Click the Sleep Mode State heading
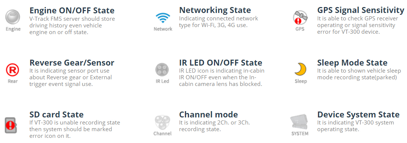407x143 pixels. pos(352,63)
